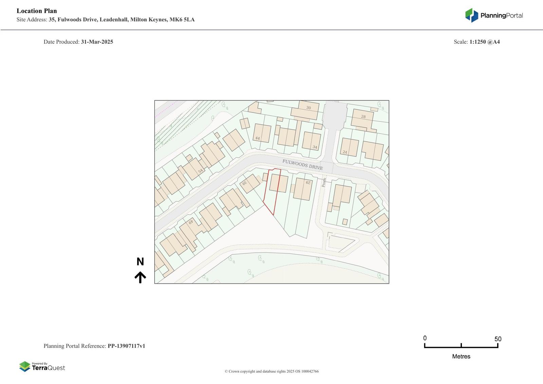
Task: Click the north arrow symbol
Action: (x=140, y=277)
